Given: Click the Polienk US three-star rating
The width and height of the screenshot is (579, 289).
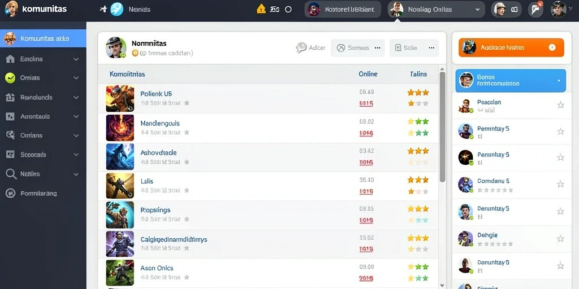Looking at the screenshot, I should pyautogui.click(x=418, y=93).
